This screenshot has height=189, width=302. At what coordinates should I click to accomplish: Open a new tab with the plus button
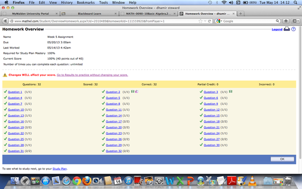coord(240,13)
